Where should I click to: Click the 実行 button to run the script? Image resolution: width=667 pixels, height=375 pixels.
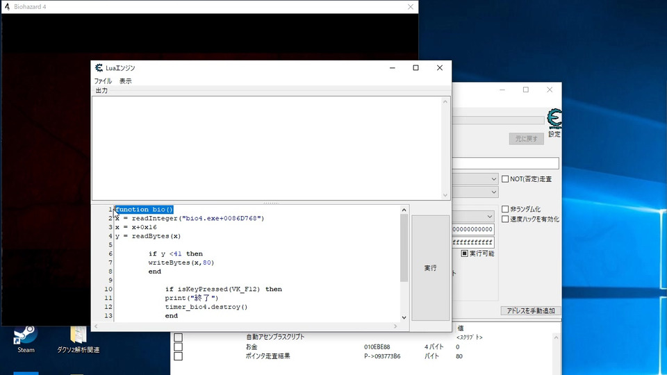(430, 268)
